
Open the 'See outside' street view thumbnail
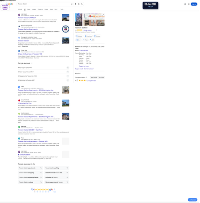(x=94, y=23)
